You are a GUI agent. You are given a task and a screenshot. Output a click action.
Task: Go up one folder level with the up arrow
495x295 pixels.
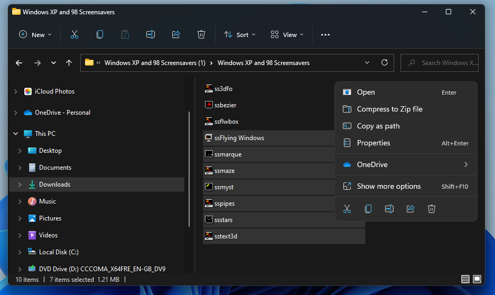click(69, 62)
